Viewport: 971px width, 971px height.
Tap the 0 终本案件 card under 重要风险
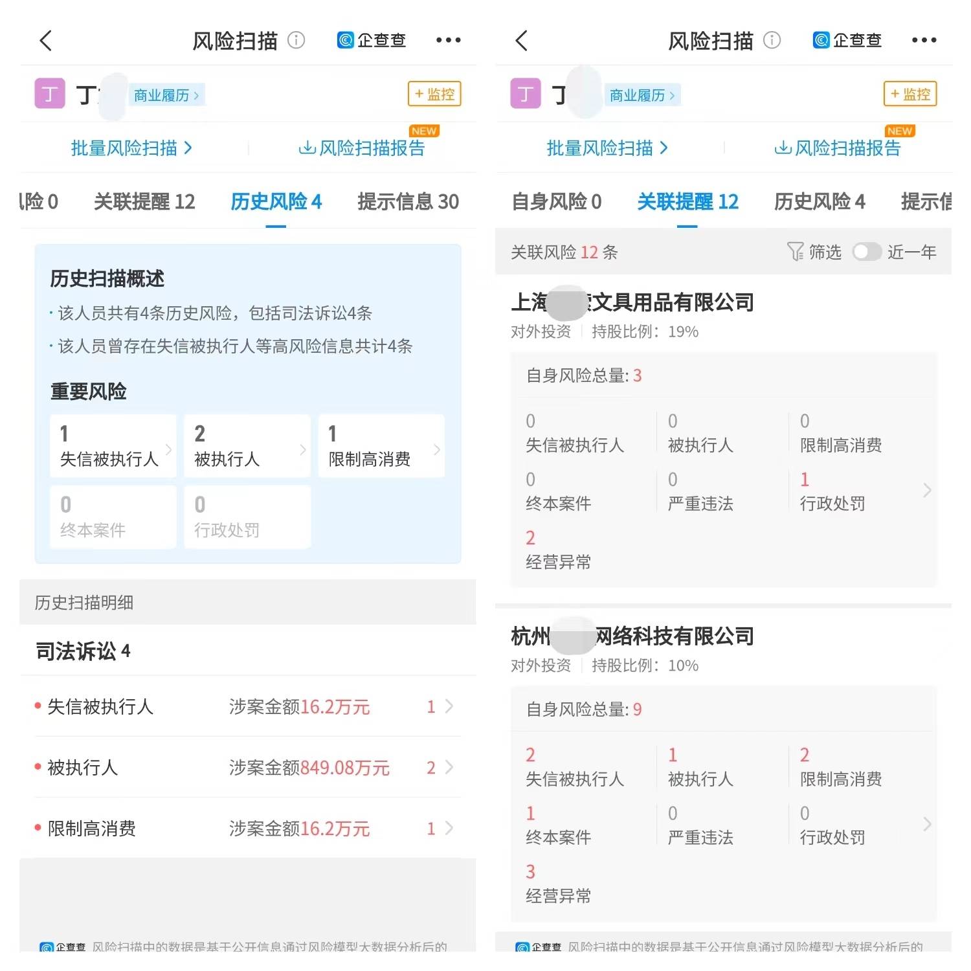click(113, 517)
